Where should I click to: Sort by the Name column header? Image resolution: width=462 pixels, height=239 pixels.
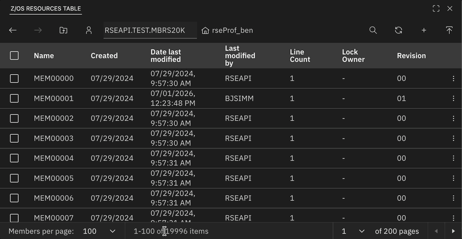tap(44, 56)
